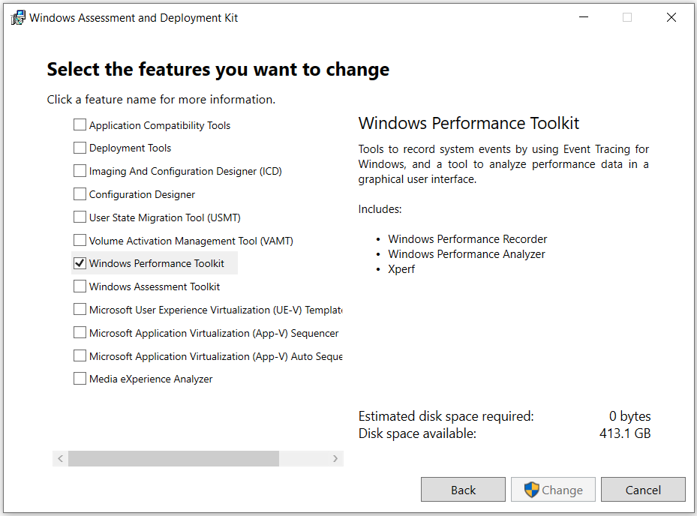This screenshot has height=516, width=697.
Task: Check User State Migration Tool (USMT)
Action: coord(80,217)
